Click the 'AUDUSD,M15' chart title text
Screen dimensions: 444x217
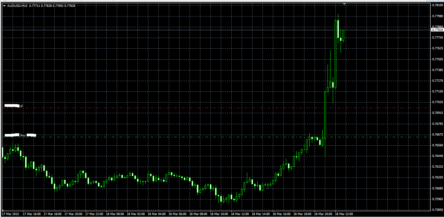click(17, 6)
